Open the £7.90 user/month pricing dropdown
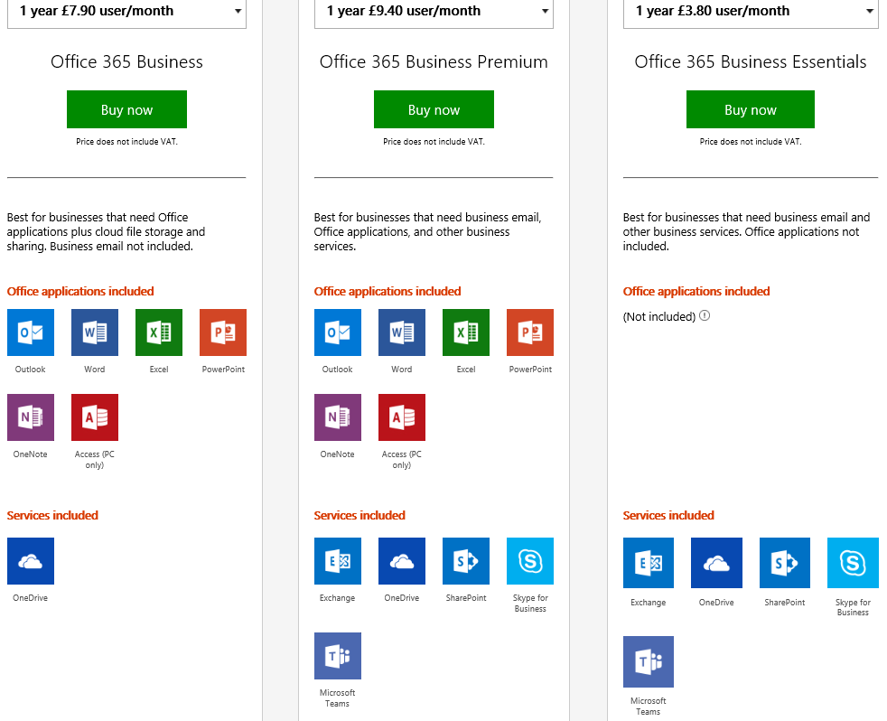 click(x=126, y=12)
